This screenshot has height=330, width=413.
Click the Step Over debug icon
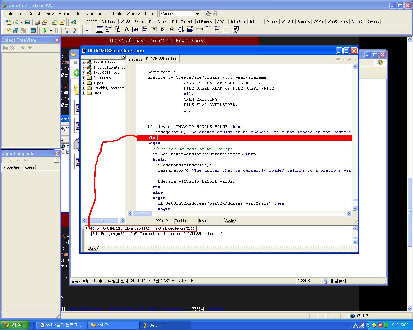[x=74, y=31]
